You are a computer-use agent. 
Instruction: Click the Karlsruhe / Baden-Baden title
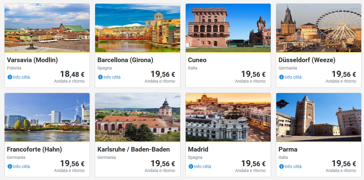pos(134,149)
